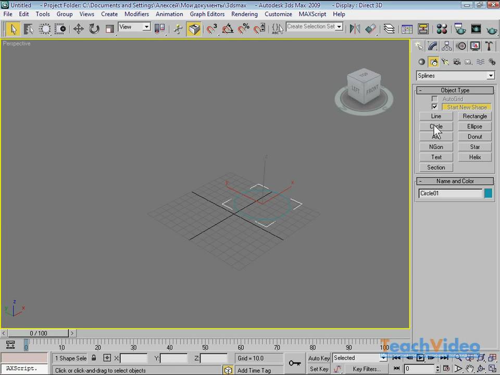The image size is (500, 375).
Task: Toggle Window/Crossing selection mode
Action: (x=60, y=29)
